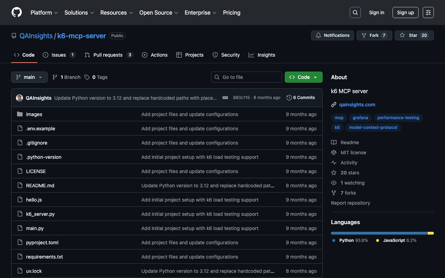Click the Python language bar segment

pyautogui.click(x=379, y=233)
